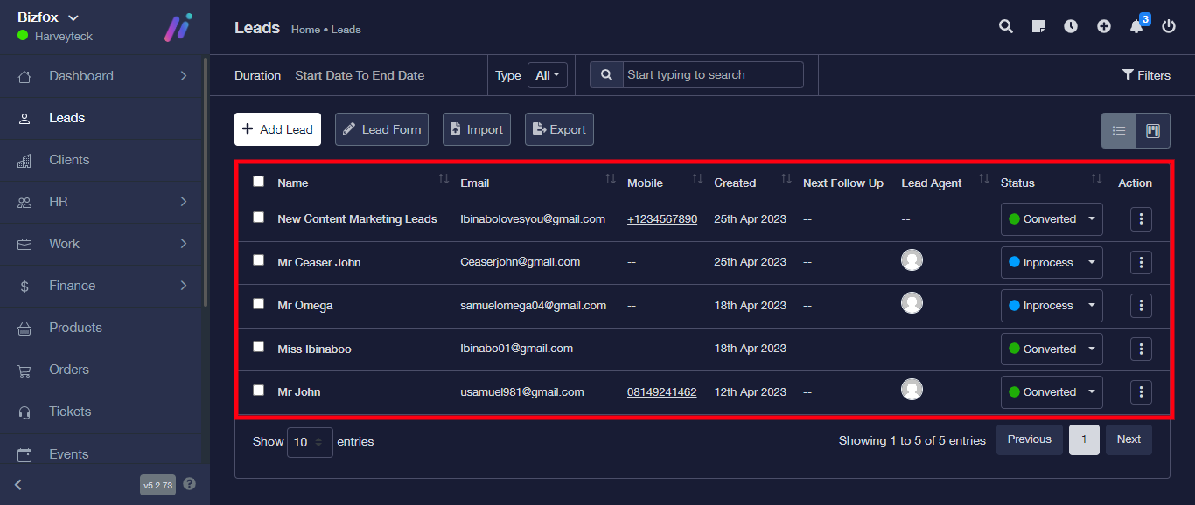This screenshot has height=505, width=1195.
Task: Open the help question mark icon
Action: (190, 484)
